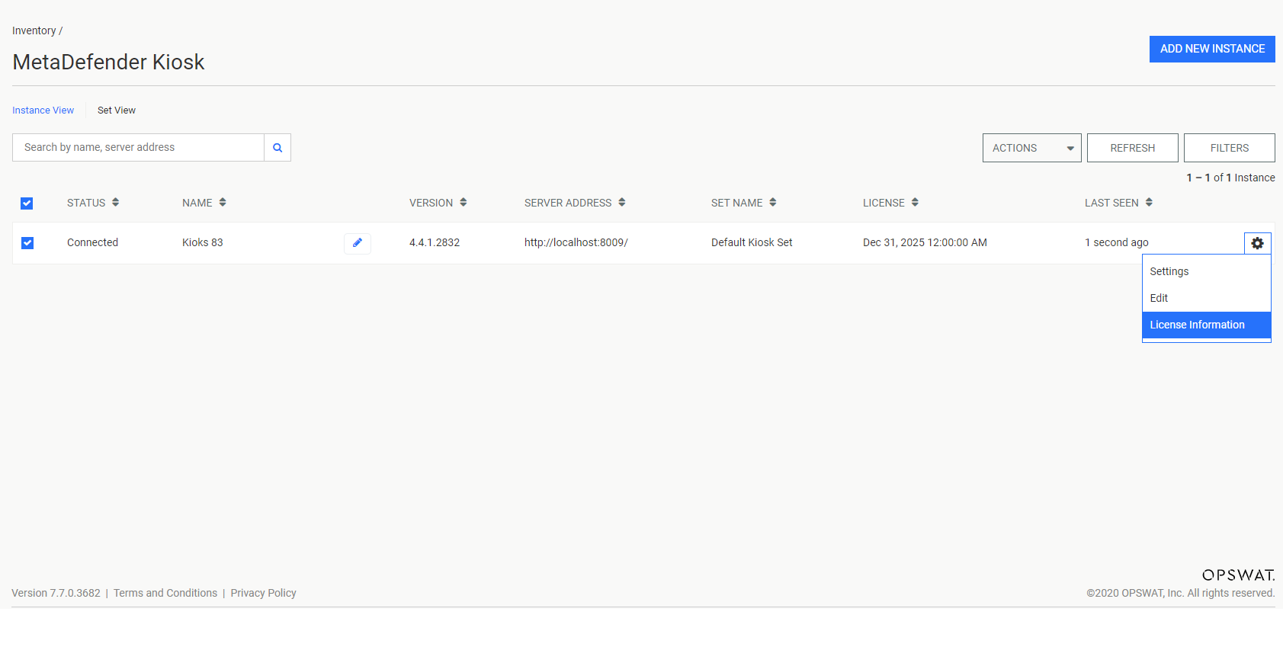Sort by Set Name column arrows
The image size is (1283, 663).
773,203
